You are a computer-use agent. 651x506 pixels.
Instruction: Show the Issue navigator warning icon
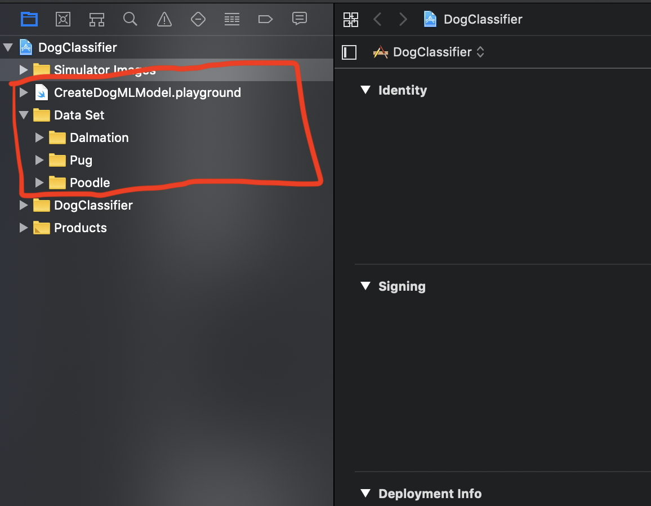tap(164, 19)
